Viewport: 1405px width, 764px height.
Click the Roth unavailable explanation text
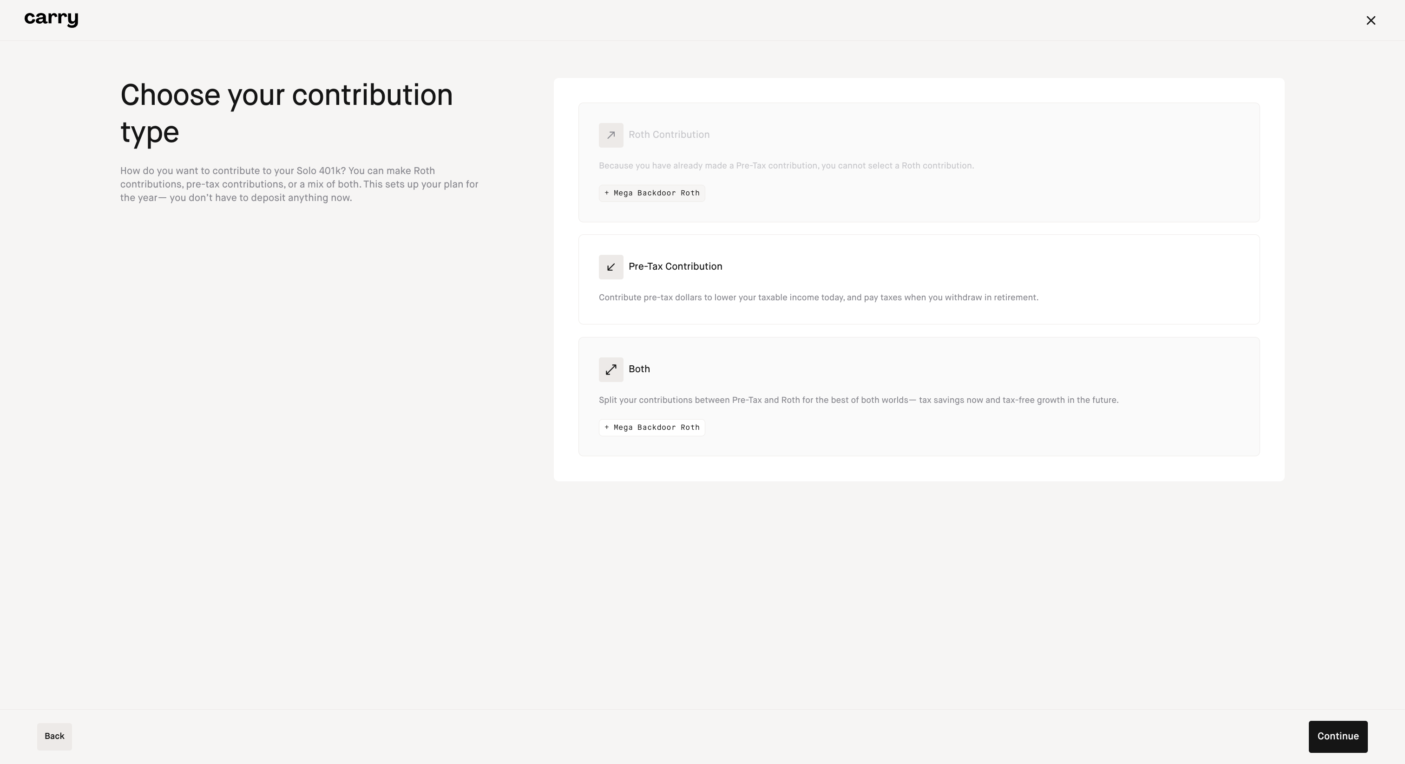click(x=785, y=166)
